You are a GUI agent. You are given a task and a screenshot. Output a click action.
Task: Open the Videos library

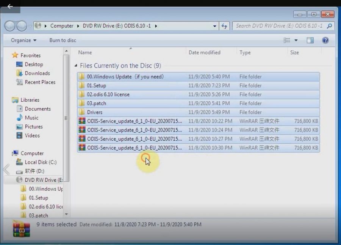coord(32,136)
